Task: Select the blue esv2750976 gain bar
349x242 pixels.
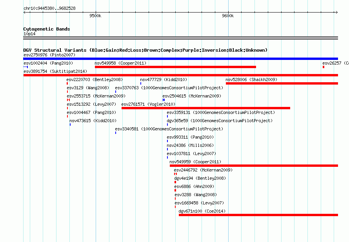Action: point(180,59)
